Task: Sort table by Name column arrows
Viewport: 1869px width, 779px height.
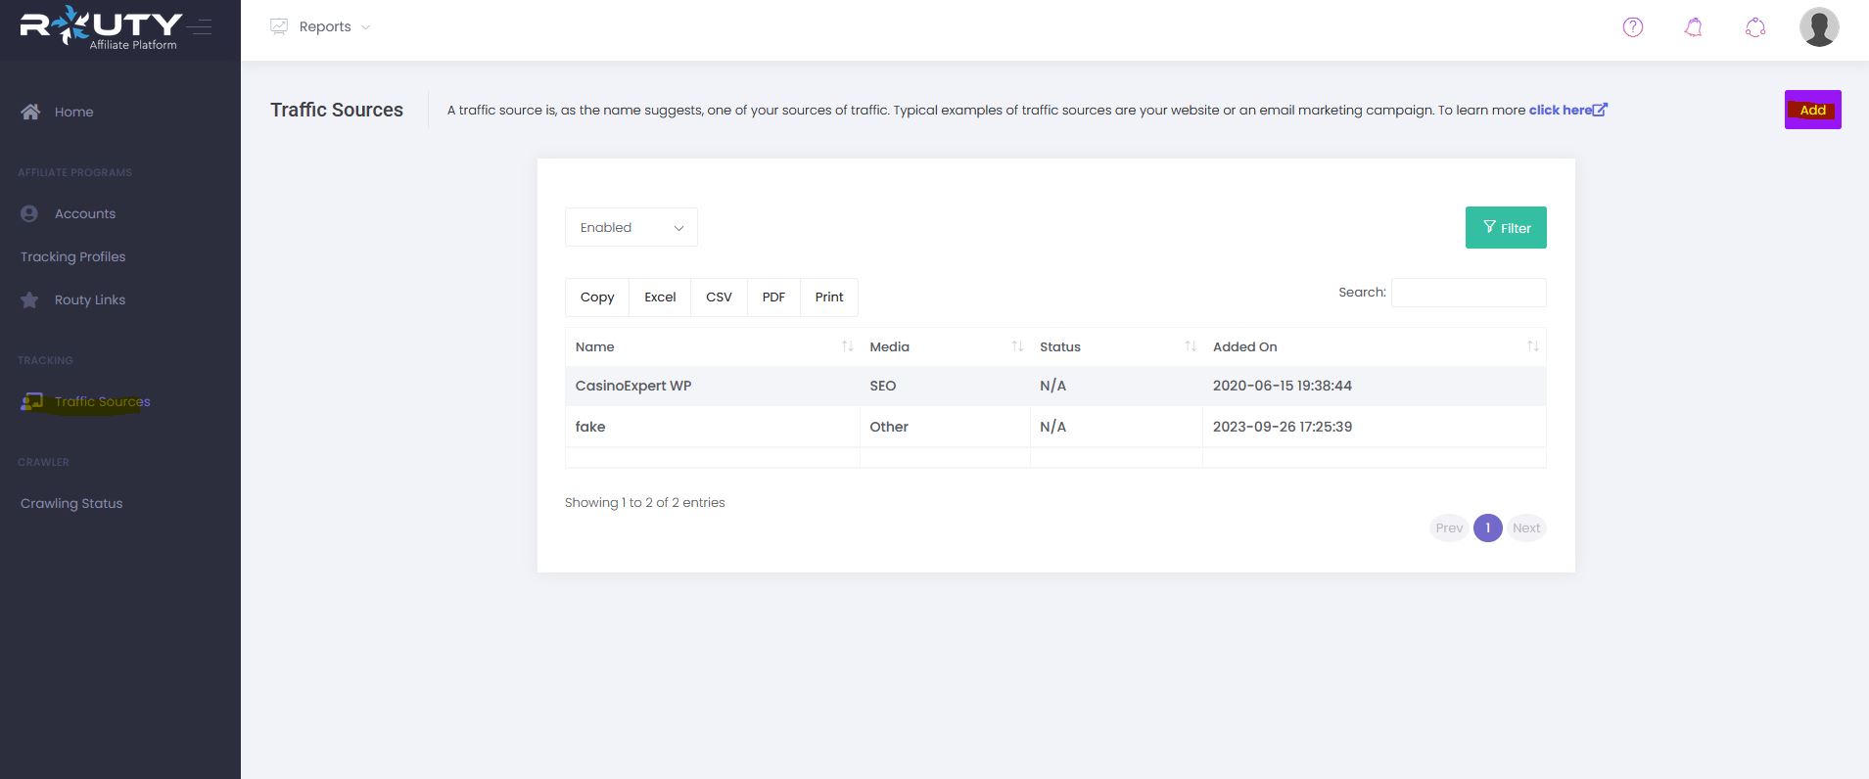Action: [847, 346]
